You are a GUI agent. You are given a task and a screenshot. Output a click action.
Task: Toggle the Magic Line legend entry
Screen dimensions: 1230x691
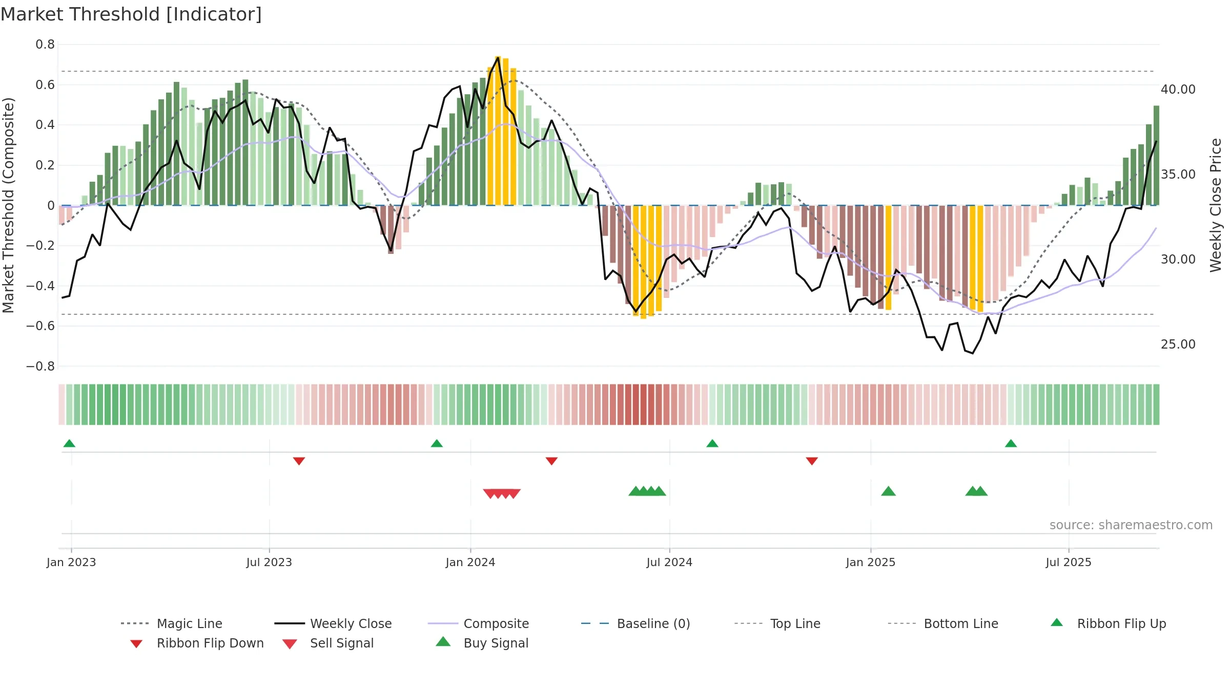point(172,623)
